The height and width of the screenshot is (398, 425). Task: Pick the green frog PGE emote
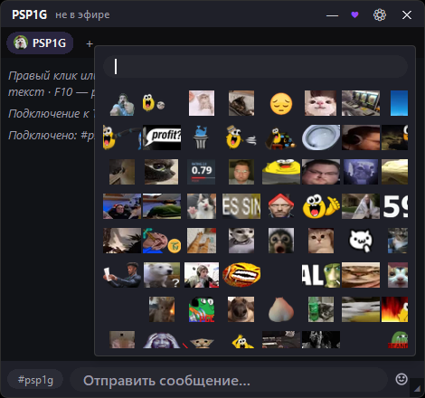click(202, 309)
